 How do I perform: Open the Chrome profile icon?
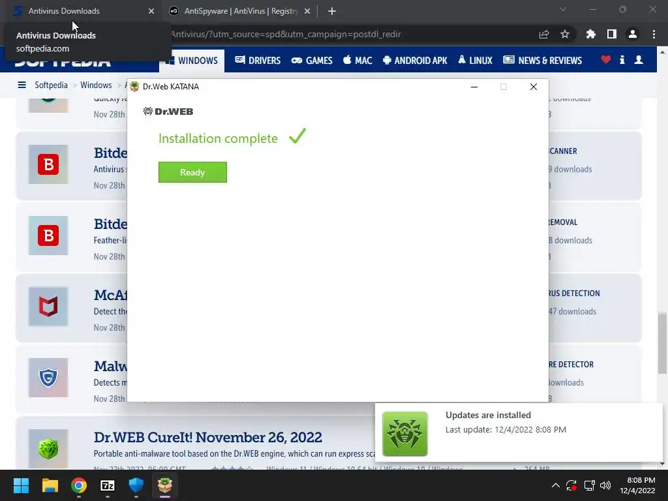point(633,34)
